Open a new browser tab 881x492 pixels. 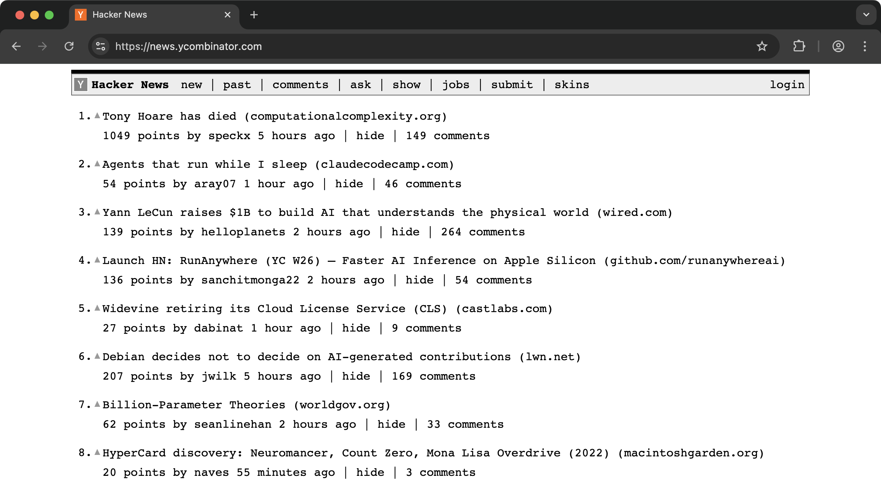point(254,15)
